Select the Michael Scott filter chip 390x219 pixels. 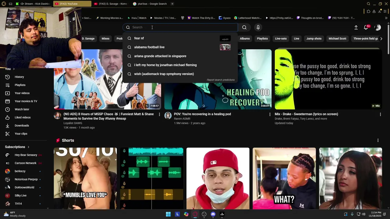337,39
